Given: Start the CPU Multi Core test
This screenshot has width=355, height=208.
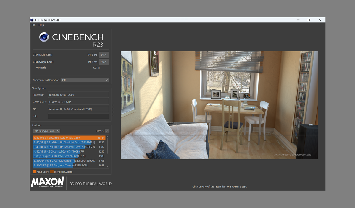Looking at the screenshot, I should click(104, 55).
